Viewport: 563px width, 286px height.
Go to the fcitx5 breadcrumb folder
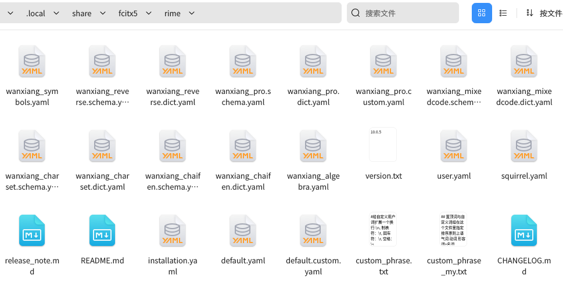(x=128, y=13)
